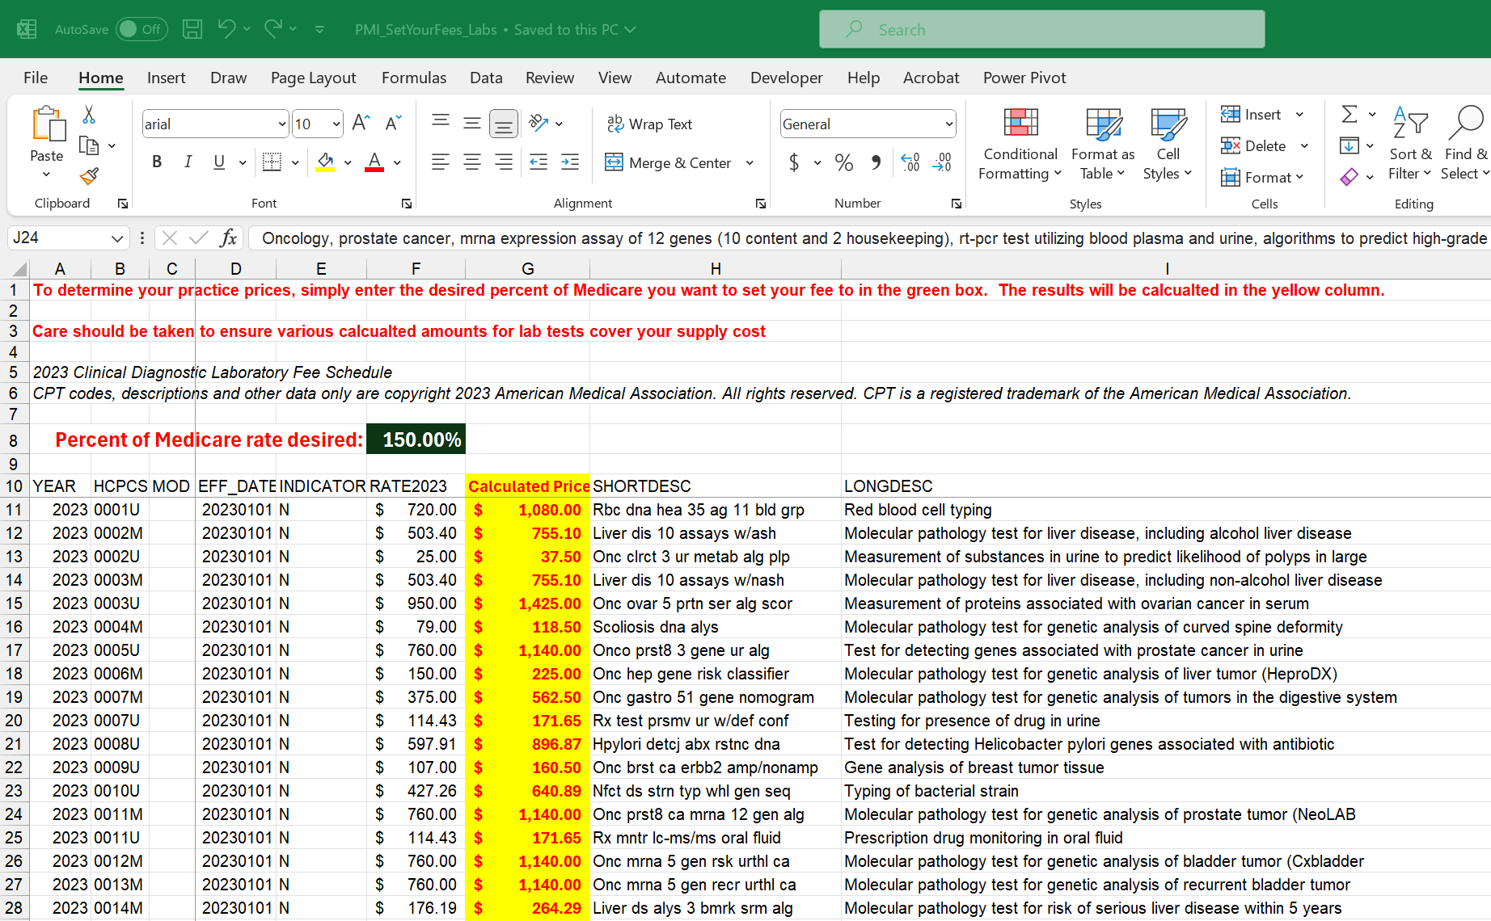Click the Percent Style icon
1491x921 pixels.
point(843,162)
